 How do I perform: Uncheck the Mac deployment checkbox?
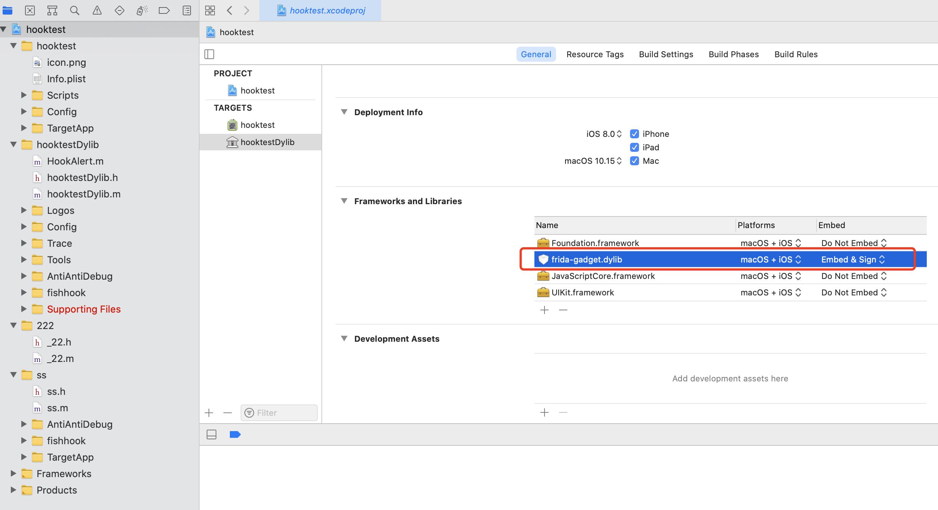(x=634, y=161)
